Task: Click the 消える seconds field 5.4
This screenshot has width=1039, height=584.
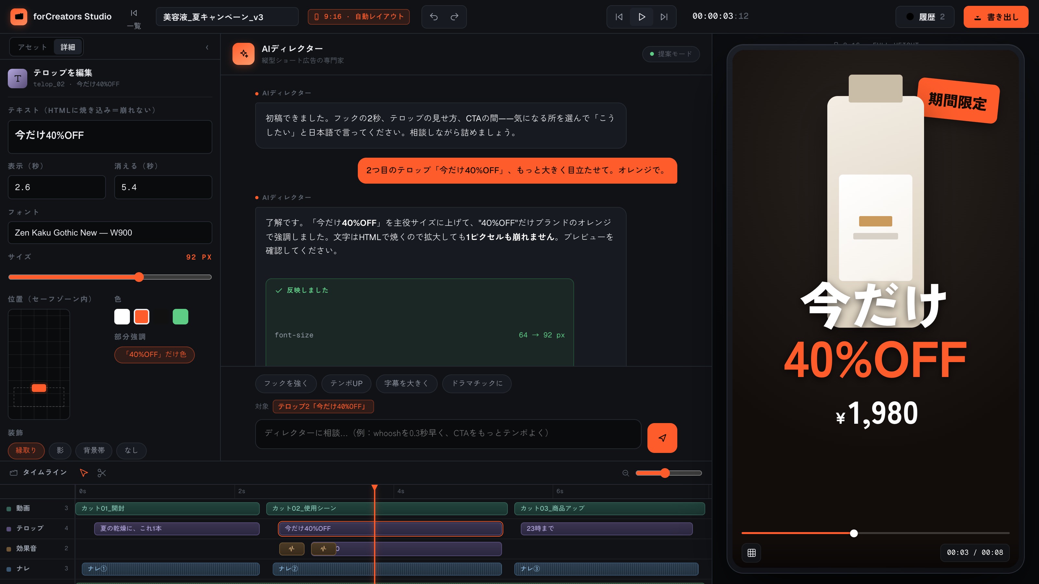Action: (x=163, y=187)
